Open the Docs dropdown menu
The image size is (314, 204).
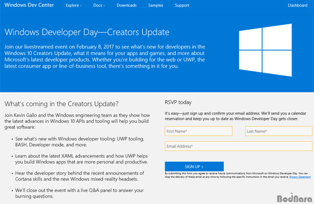(x=99, y=5)
